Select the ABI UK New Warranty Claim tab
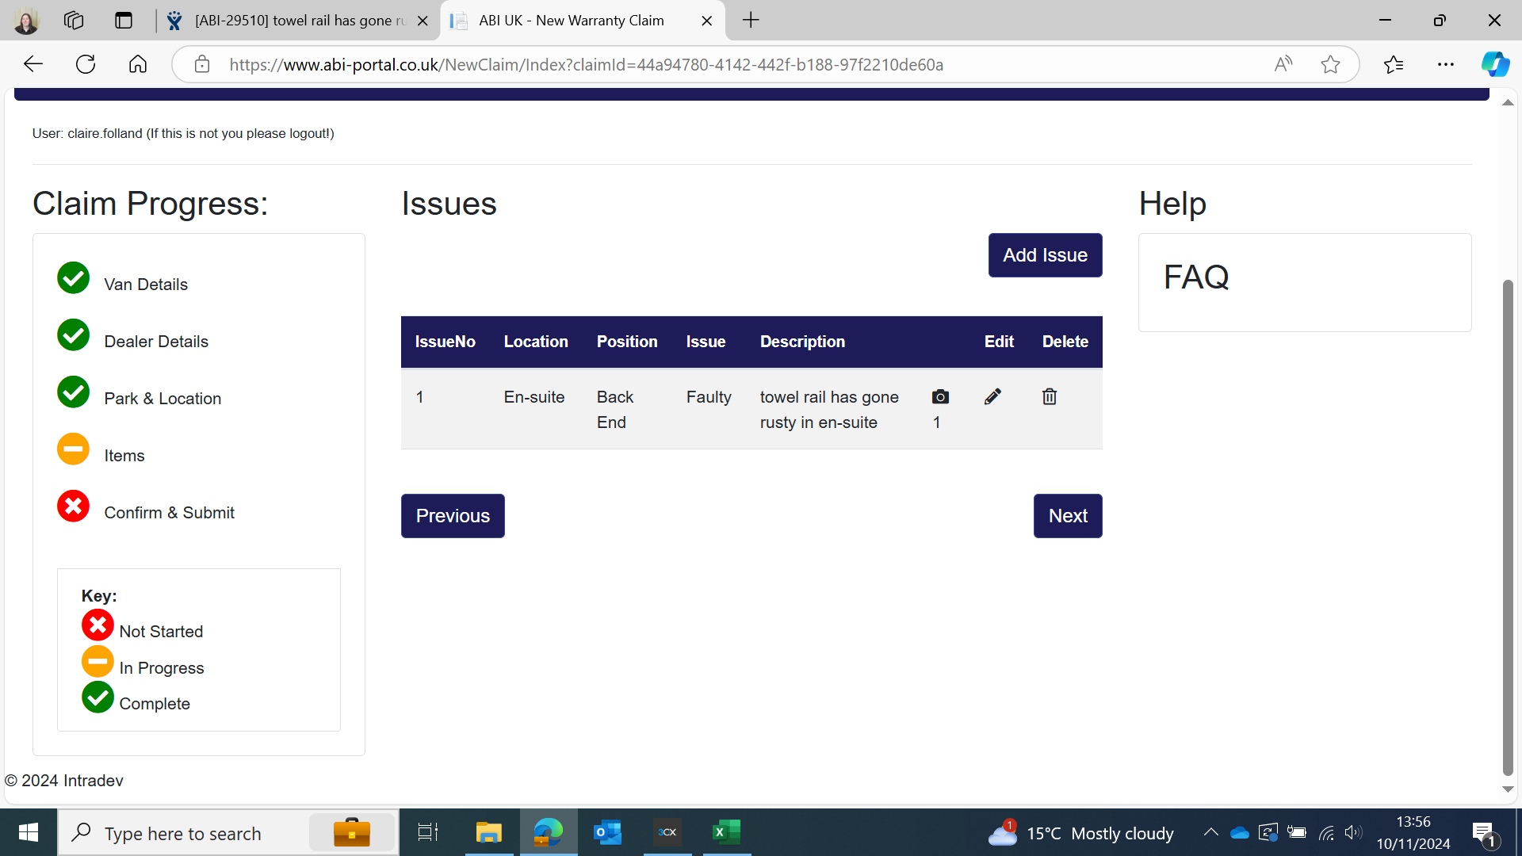This screenshot has height=856, width=1522. point(571,21)
